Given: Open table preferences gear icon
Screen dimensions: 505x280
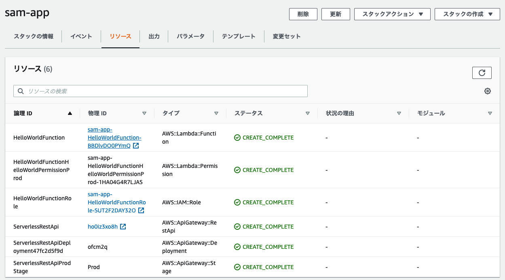Looking at the screenshot, I should pyautogui.click(x=488, y=91).
